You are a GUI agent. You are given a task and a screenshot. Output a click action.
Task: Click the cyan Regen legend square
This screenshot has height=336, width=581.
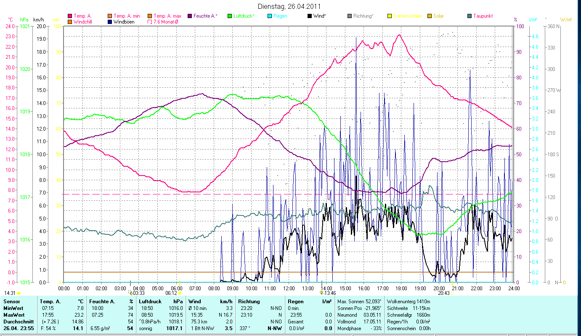(x=270, y=16)
